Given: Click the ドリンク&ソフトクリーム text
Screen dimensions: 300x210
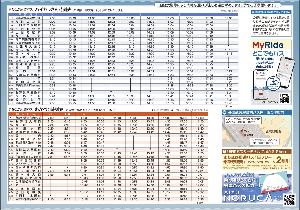Looking at the screenshot, I should point(259,162).
